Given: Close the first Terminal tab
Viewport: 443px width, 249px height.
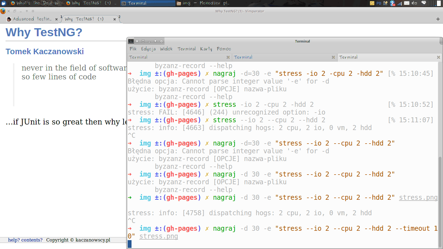Looking at the screenshot, I should [228, 57].
